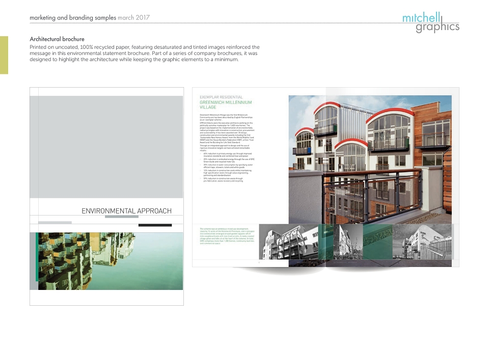
Task: Click the bulleted reduction statistics list
Action: 227,167
